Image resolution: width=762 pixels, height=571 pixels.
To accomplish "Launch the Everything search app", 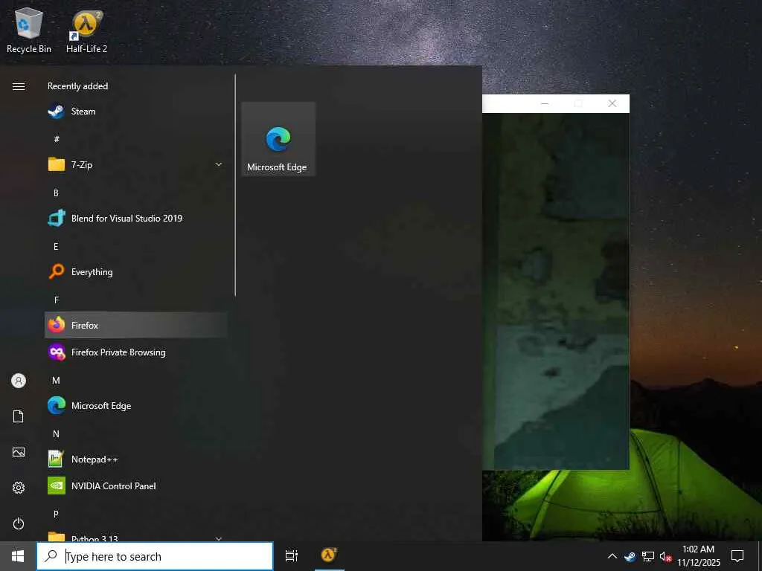I will pos(135,272).
